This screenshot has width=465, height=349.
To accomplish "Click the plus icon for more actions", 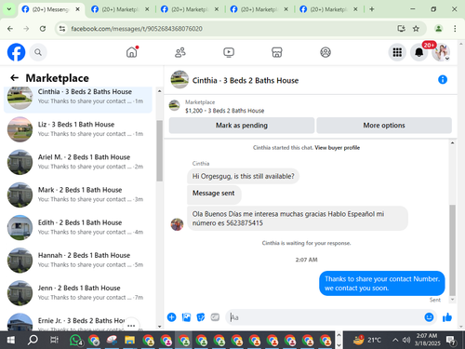I will coord(171,317).
